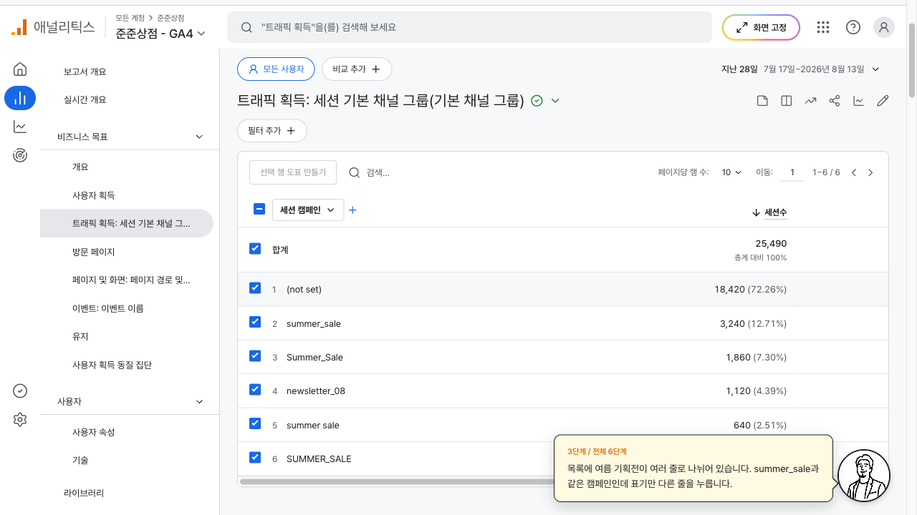The width and height of the screenshot is (917, 515).
Task: Open the trend insights arrow icon
Action: (810, 101)
